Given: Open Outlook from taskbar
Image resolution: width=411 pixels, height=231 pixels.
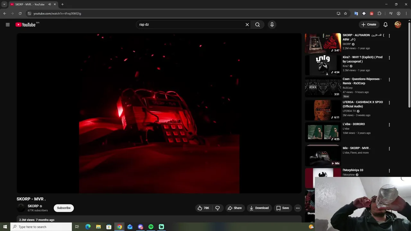Looking at the screenshot, I should coord(130,227).
